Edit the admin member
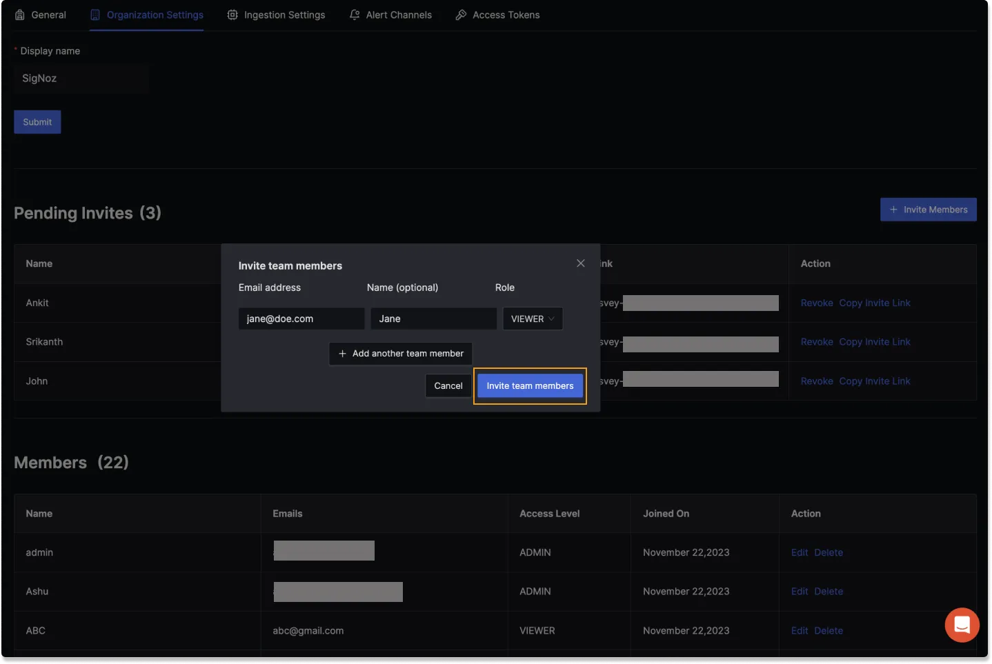The width and height of the screenshot is (992, 664). (x=800, y=552)
